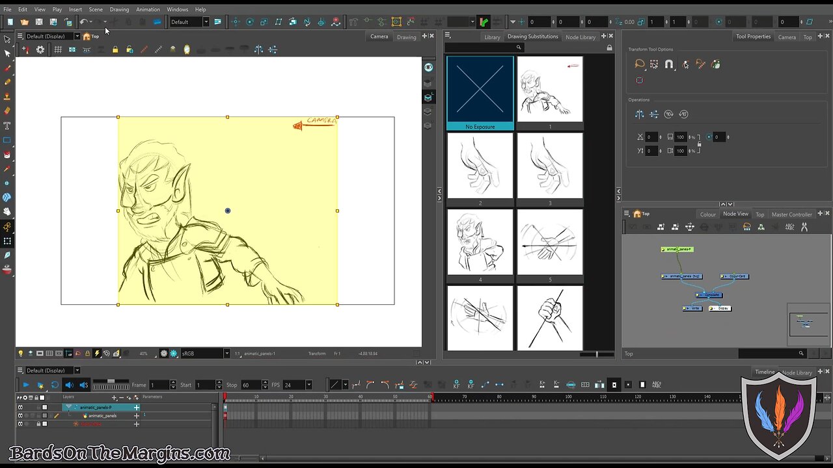The height and width of the screenshot is (468, 833).
Task: Toggle visibility of animatic_panels drawing layer
Action: tap(20, 416)
